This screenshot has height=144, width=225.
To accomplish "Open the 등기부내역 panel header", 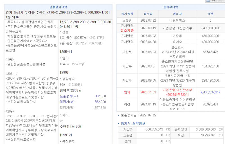I will click(x=170, y=7).
